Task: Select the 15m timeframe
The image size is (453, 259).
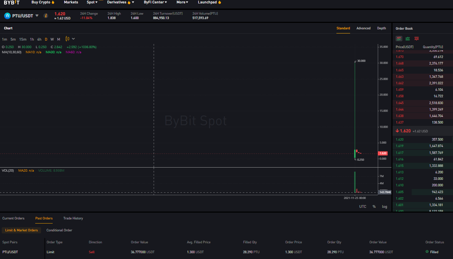Action: (23, 39)
